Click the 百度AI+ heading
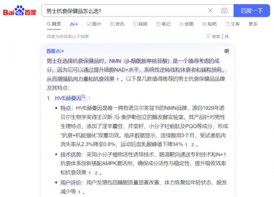274x197 pixels. pos(55,51)
